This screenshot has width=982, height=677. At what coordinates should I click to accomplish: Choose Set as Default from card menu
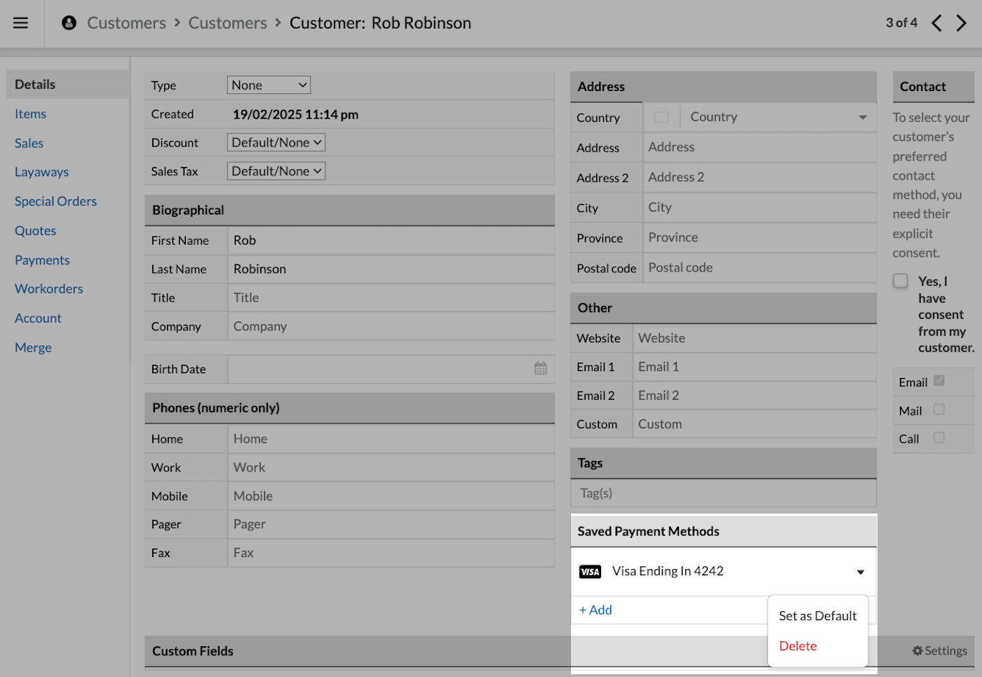[817, 616]
